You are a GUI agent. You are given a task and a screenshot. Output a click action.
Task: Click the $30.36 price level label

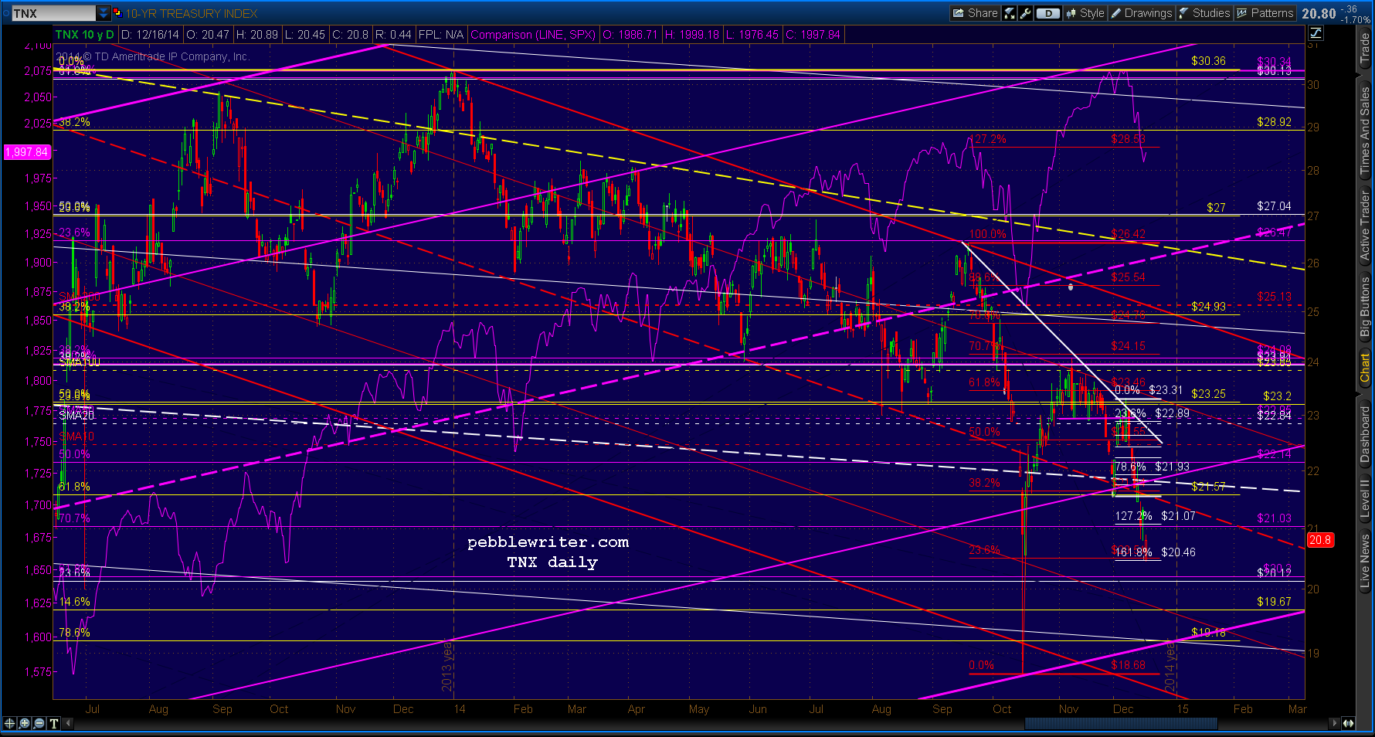(1208, 60)
